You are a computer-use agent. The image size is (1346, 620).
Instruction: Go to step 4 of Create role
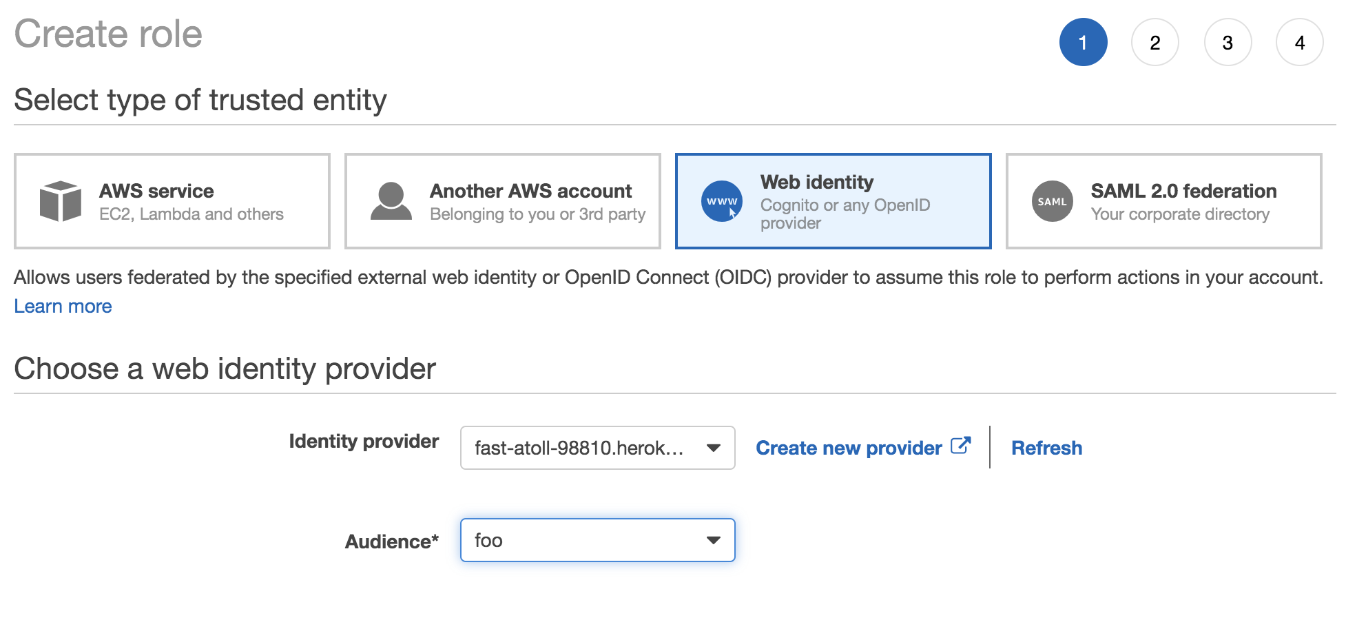pyautogui.click(x=1300, y=42)
